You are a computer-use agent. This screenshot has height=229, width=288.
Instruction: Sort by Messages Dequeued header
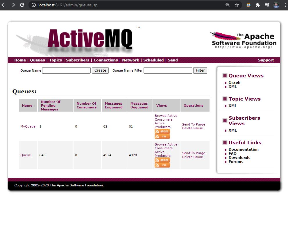[139, 105]
